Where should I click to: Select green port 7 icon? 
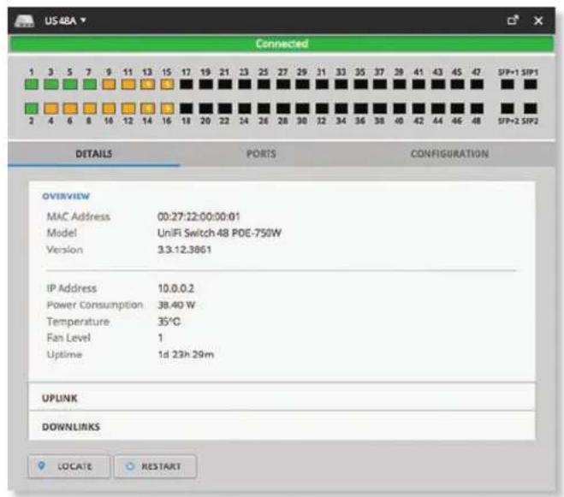point(90,84)
